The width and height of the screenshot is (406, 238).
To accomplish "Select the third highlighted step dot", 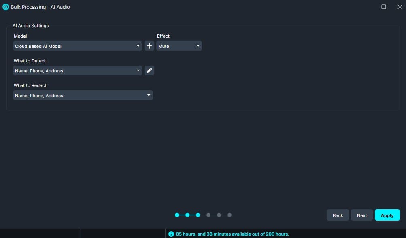I will (x=198, y=215).
